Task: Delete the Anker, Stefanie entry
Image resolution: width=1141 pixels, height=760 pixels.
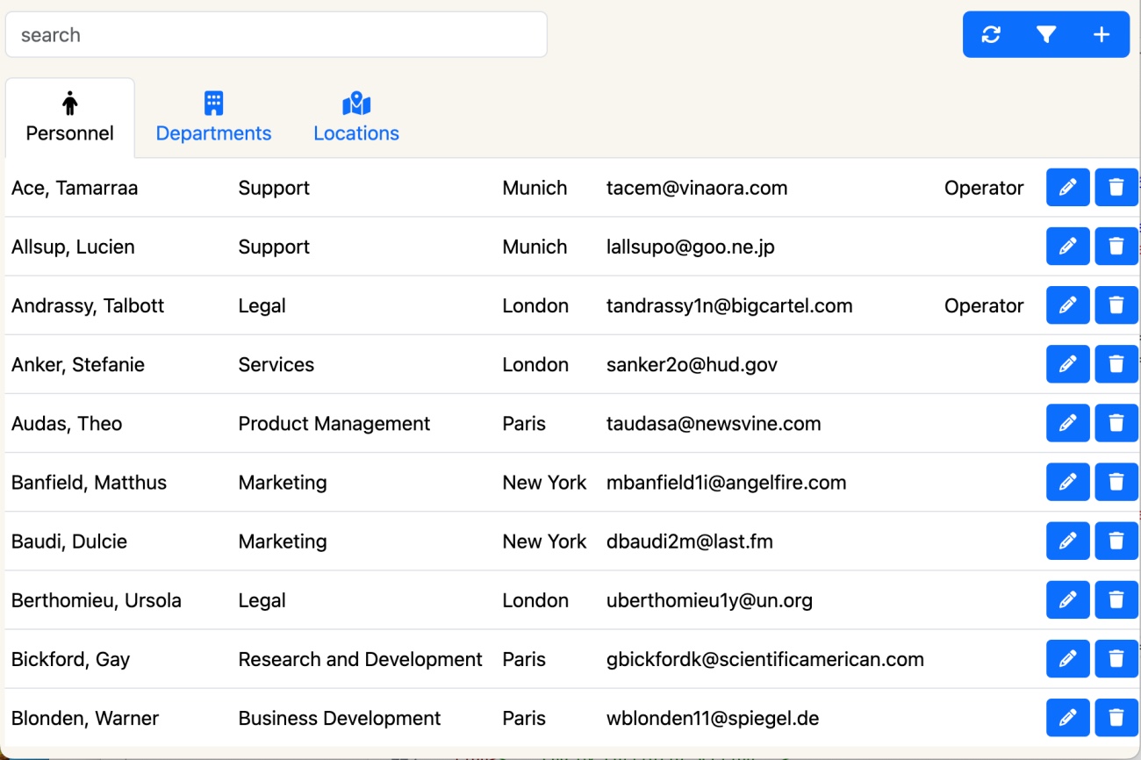Action: point(1116,364)
